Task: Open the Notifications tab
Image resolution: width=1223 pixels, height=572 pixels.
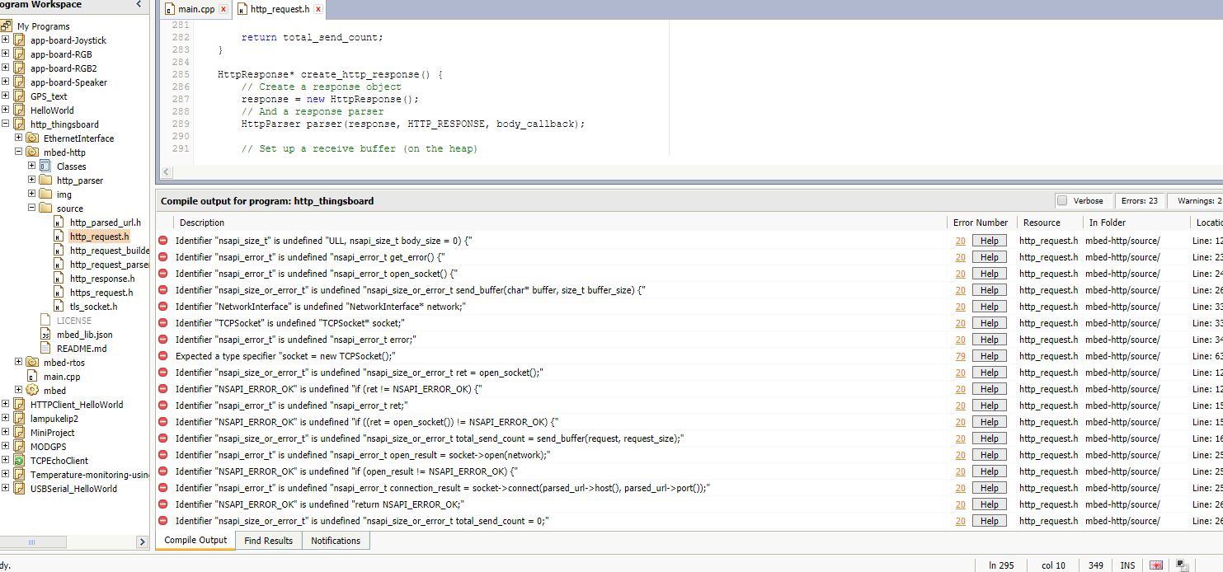Action: point(336,541)
